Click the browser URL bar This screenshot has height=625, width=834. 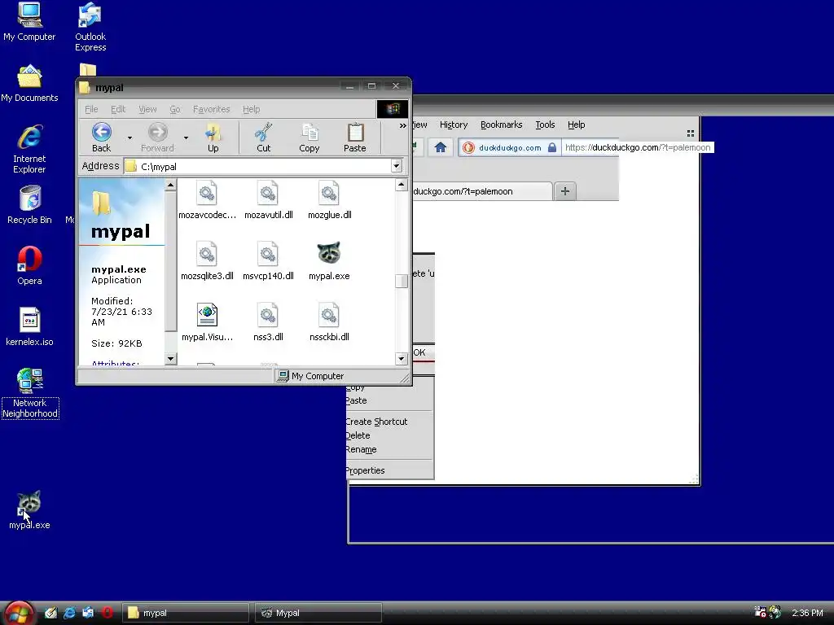(x=637, y=147)
